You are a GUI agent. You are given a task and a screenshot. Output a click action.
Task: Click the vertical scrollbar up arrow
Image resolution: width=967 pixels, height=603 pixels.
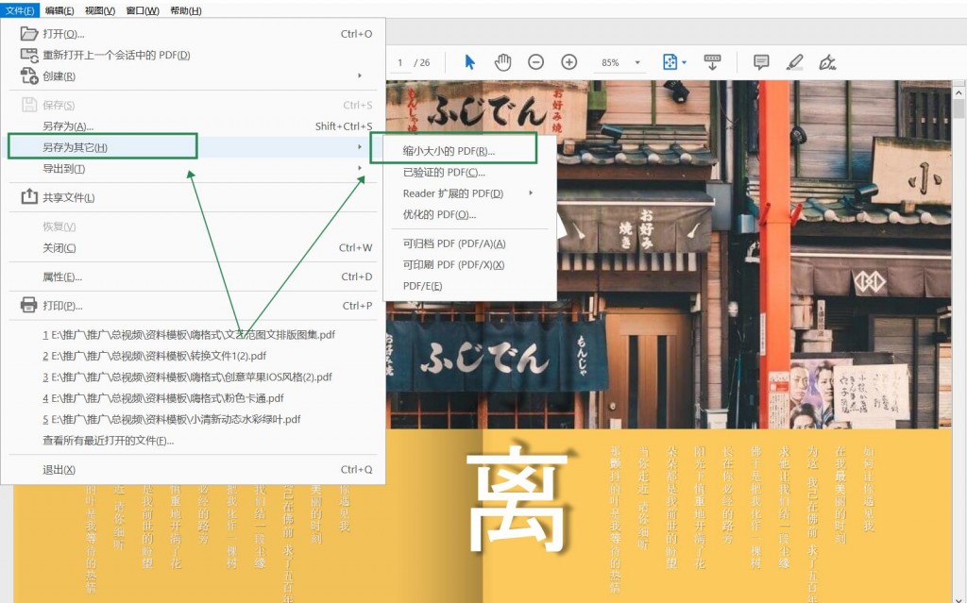[x=959, y=93]
